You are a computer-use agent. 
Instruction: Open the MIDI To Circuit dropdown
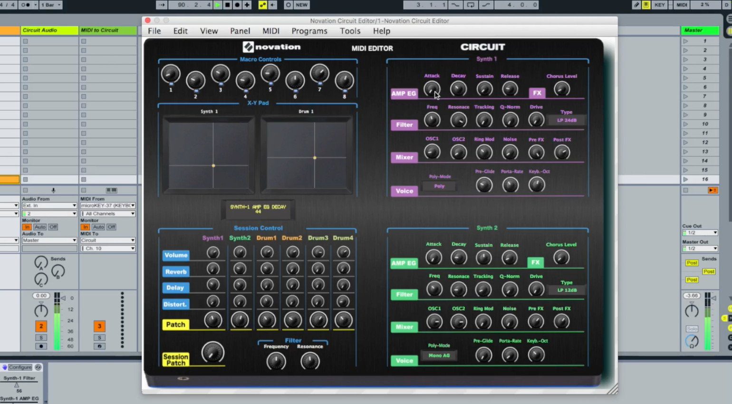click(x=108, y=240)
